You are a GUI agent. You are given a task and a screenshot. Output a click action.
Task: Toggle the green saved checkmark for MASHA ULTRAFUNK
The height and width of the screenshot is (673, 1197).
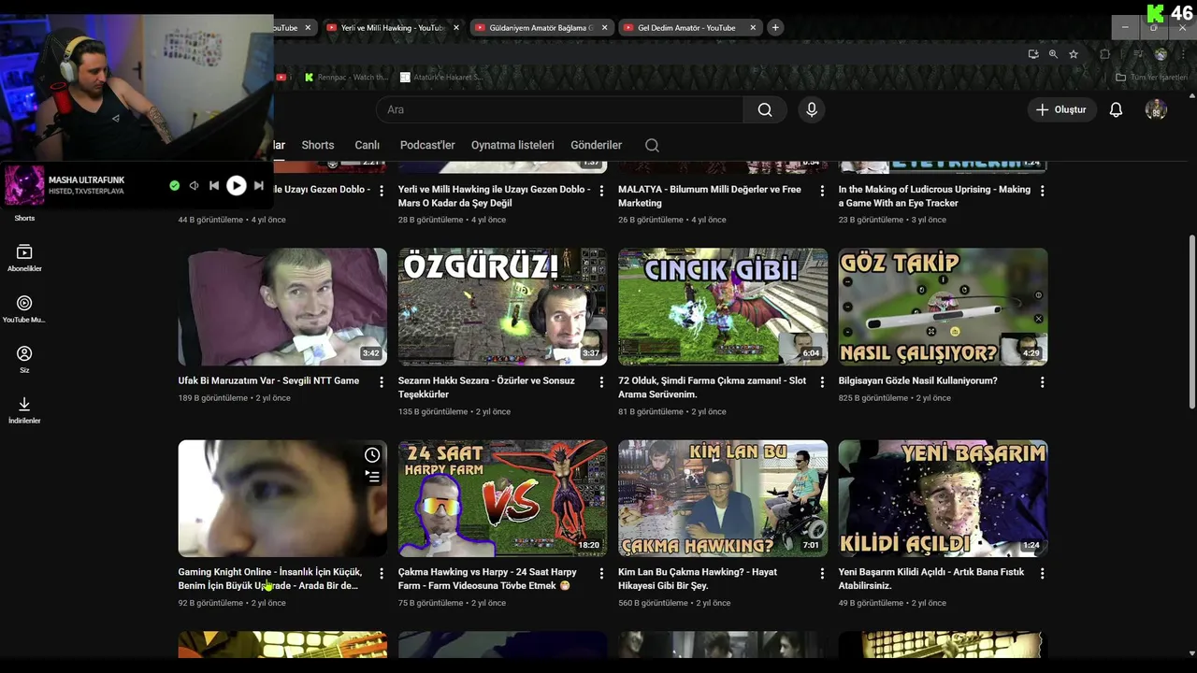tap(174, 185)
